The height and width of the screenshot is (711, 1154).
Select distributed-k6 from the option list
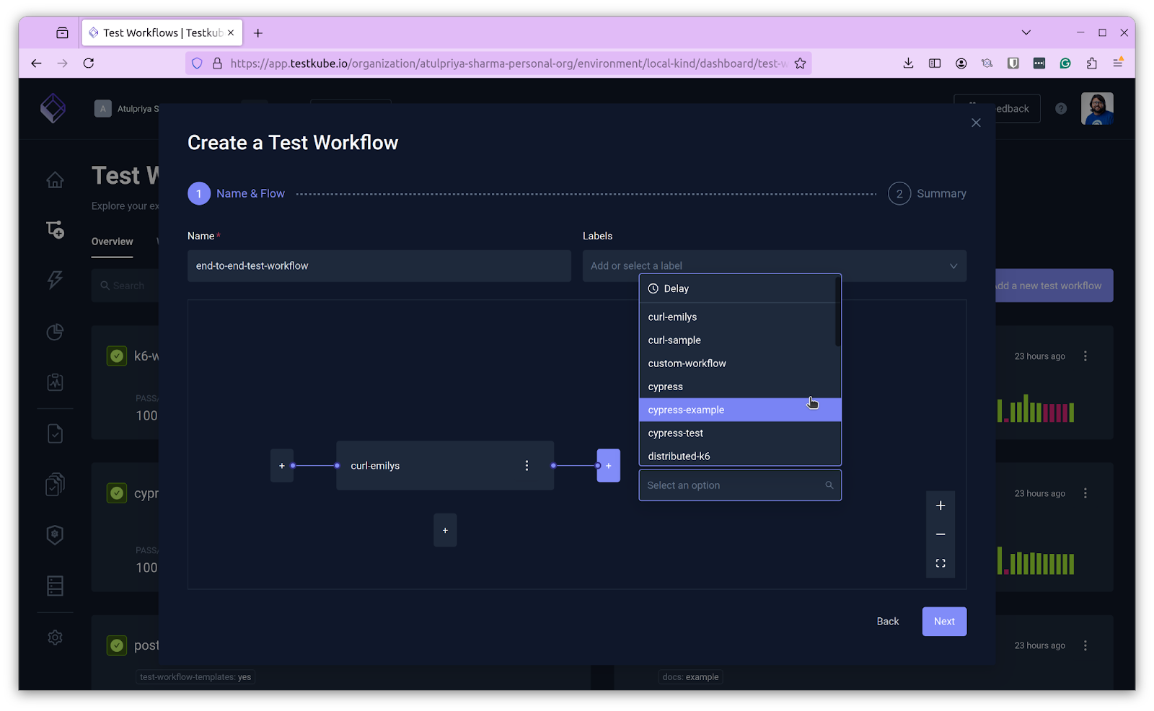coord(740,456)
